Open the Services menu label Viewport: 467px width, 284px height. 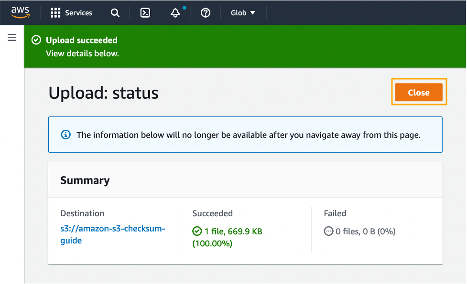point(78,13)
